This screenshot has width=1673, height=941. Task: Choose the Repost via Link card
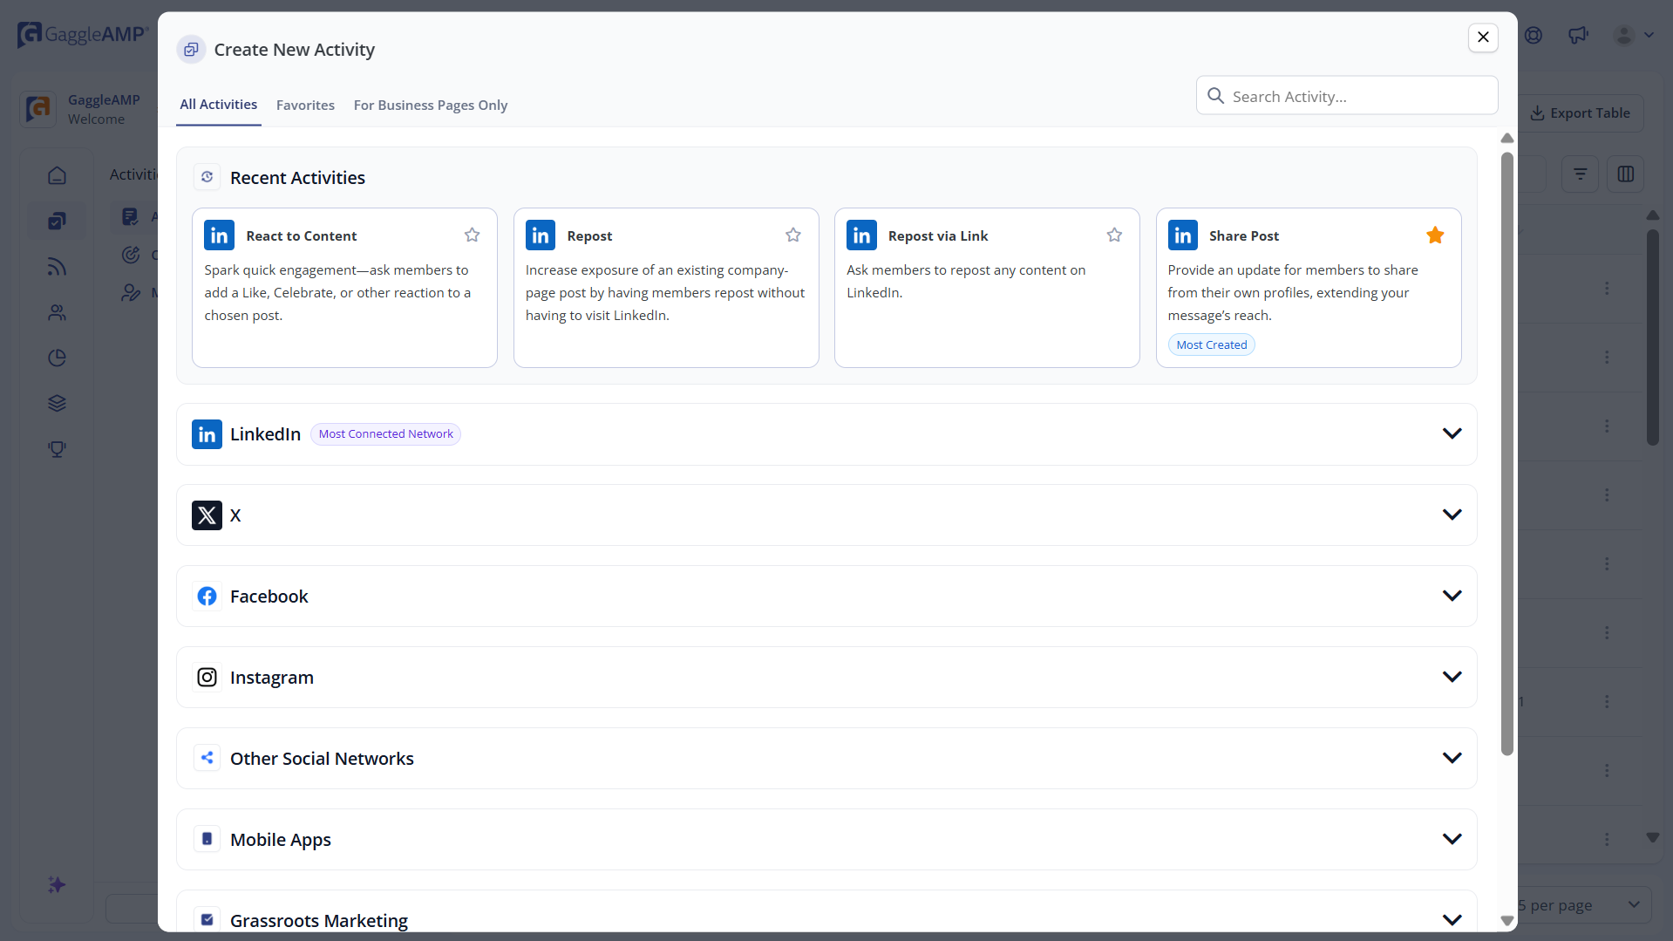coord(987,288)
